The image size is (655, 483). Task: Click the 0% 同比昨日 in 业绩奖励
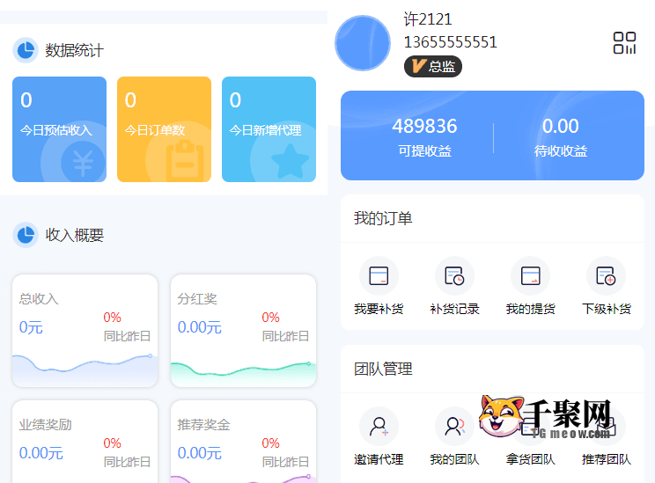pos(127,452)
